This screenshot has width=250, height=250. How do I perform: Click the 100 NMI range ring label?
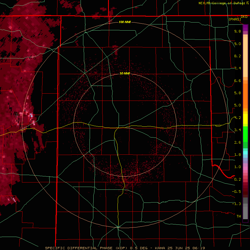click(125, 22)
